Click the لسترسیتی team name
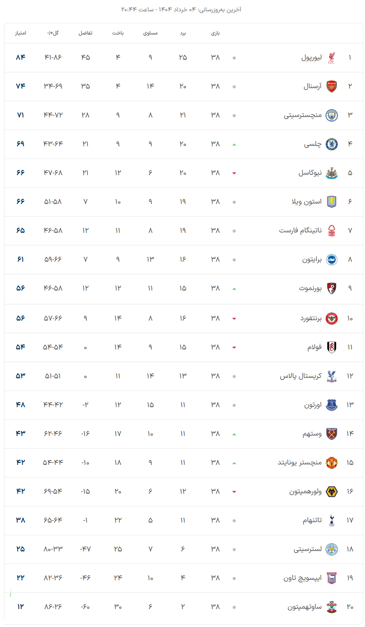365x627 pixels. click(x=308, y=549)
